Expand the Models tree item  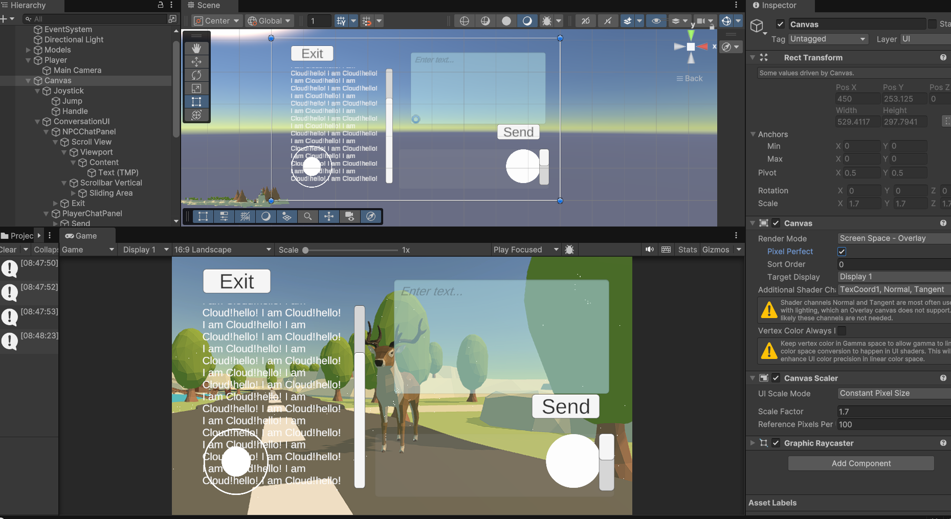(x=28, y=50)
